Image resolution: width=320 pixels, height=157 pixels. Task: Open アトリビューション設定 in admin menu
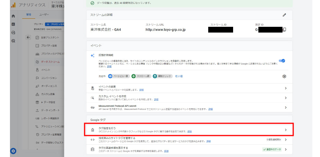point(52,127)
